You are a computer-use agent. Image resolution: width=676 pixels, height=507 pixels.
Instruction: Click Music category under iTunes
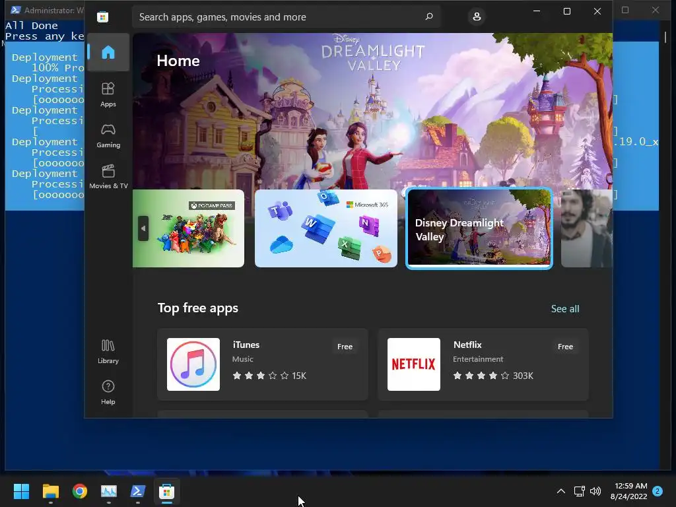243,358
